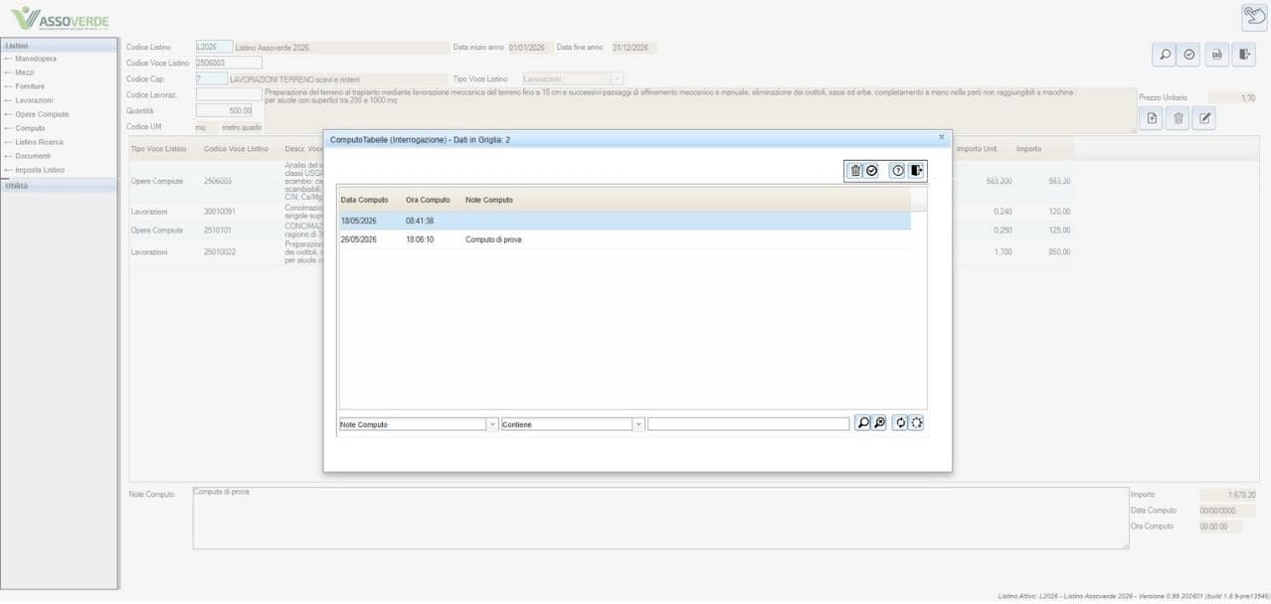The height and width of the screenshot is (604, 1271).
Task: Select the row with Computo di prova
Action: pos(625,239)
